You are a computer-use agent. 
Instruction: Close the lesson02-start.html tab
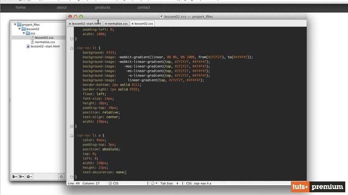pyautogui.click(x=70, y=23)
